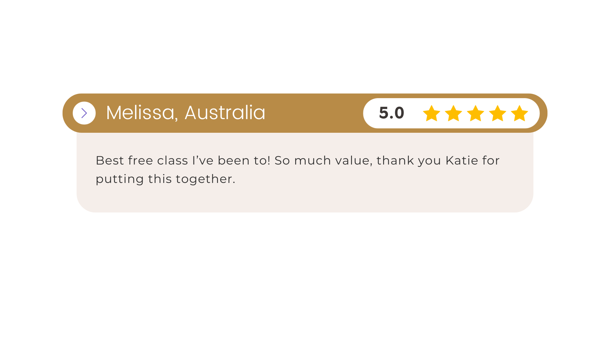
Task: Click the 5.0 rating number
Action: (x=391, y=113)
